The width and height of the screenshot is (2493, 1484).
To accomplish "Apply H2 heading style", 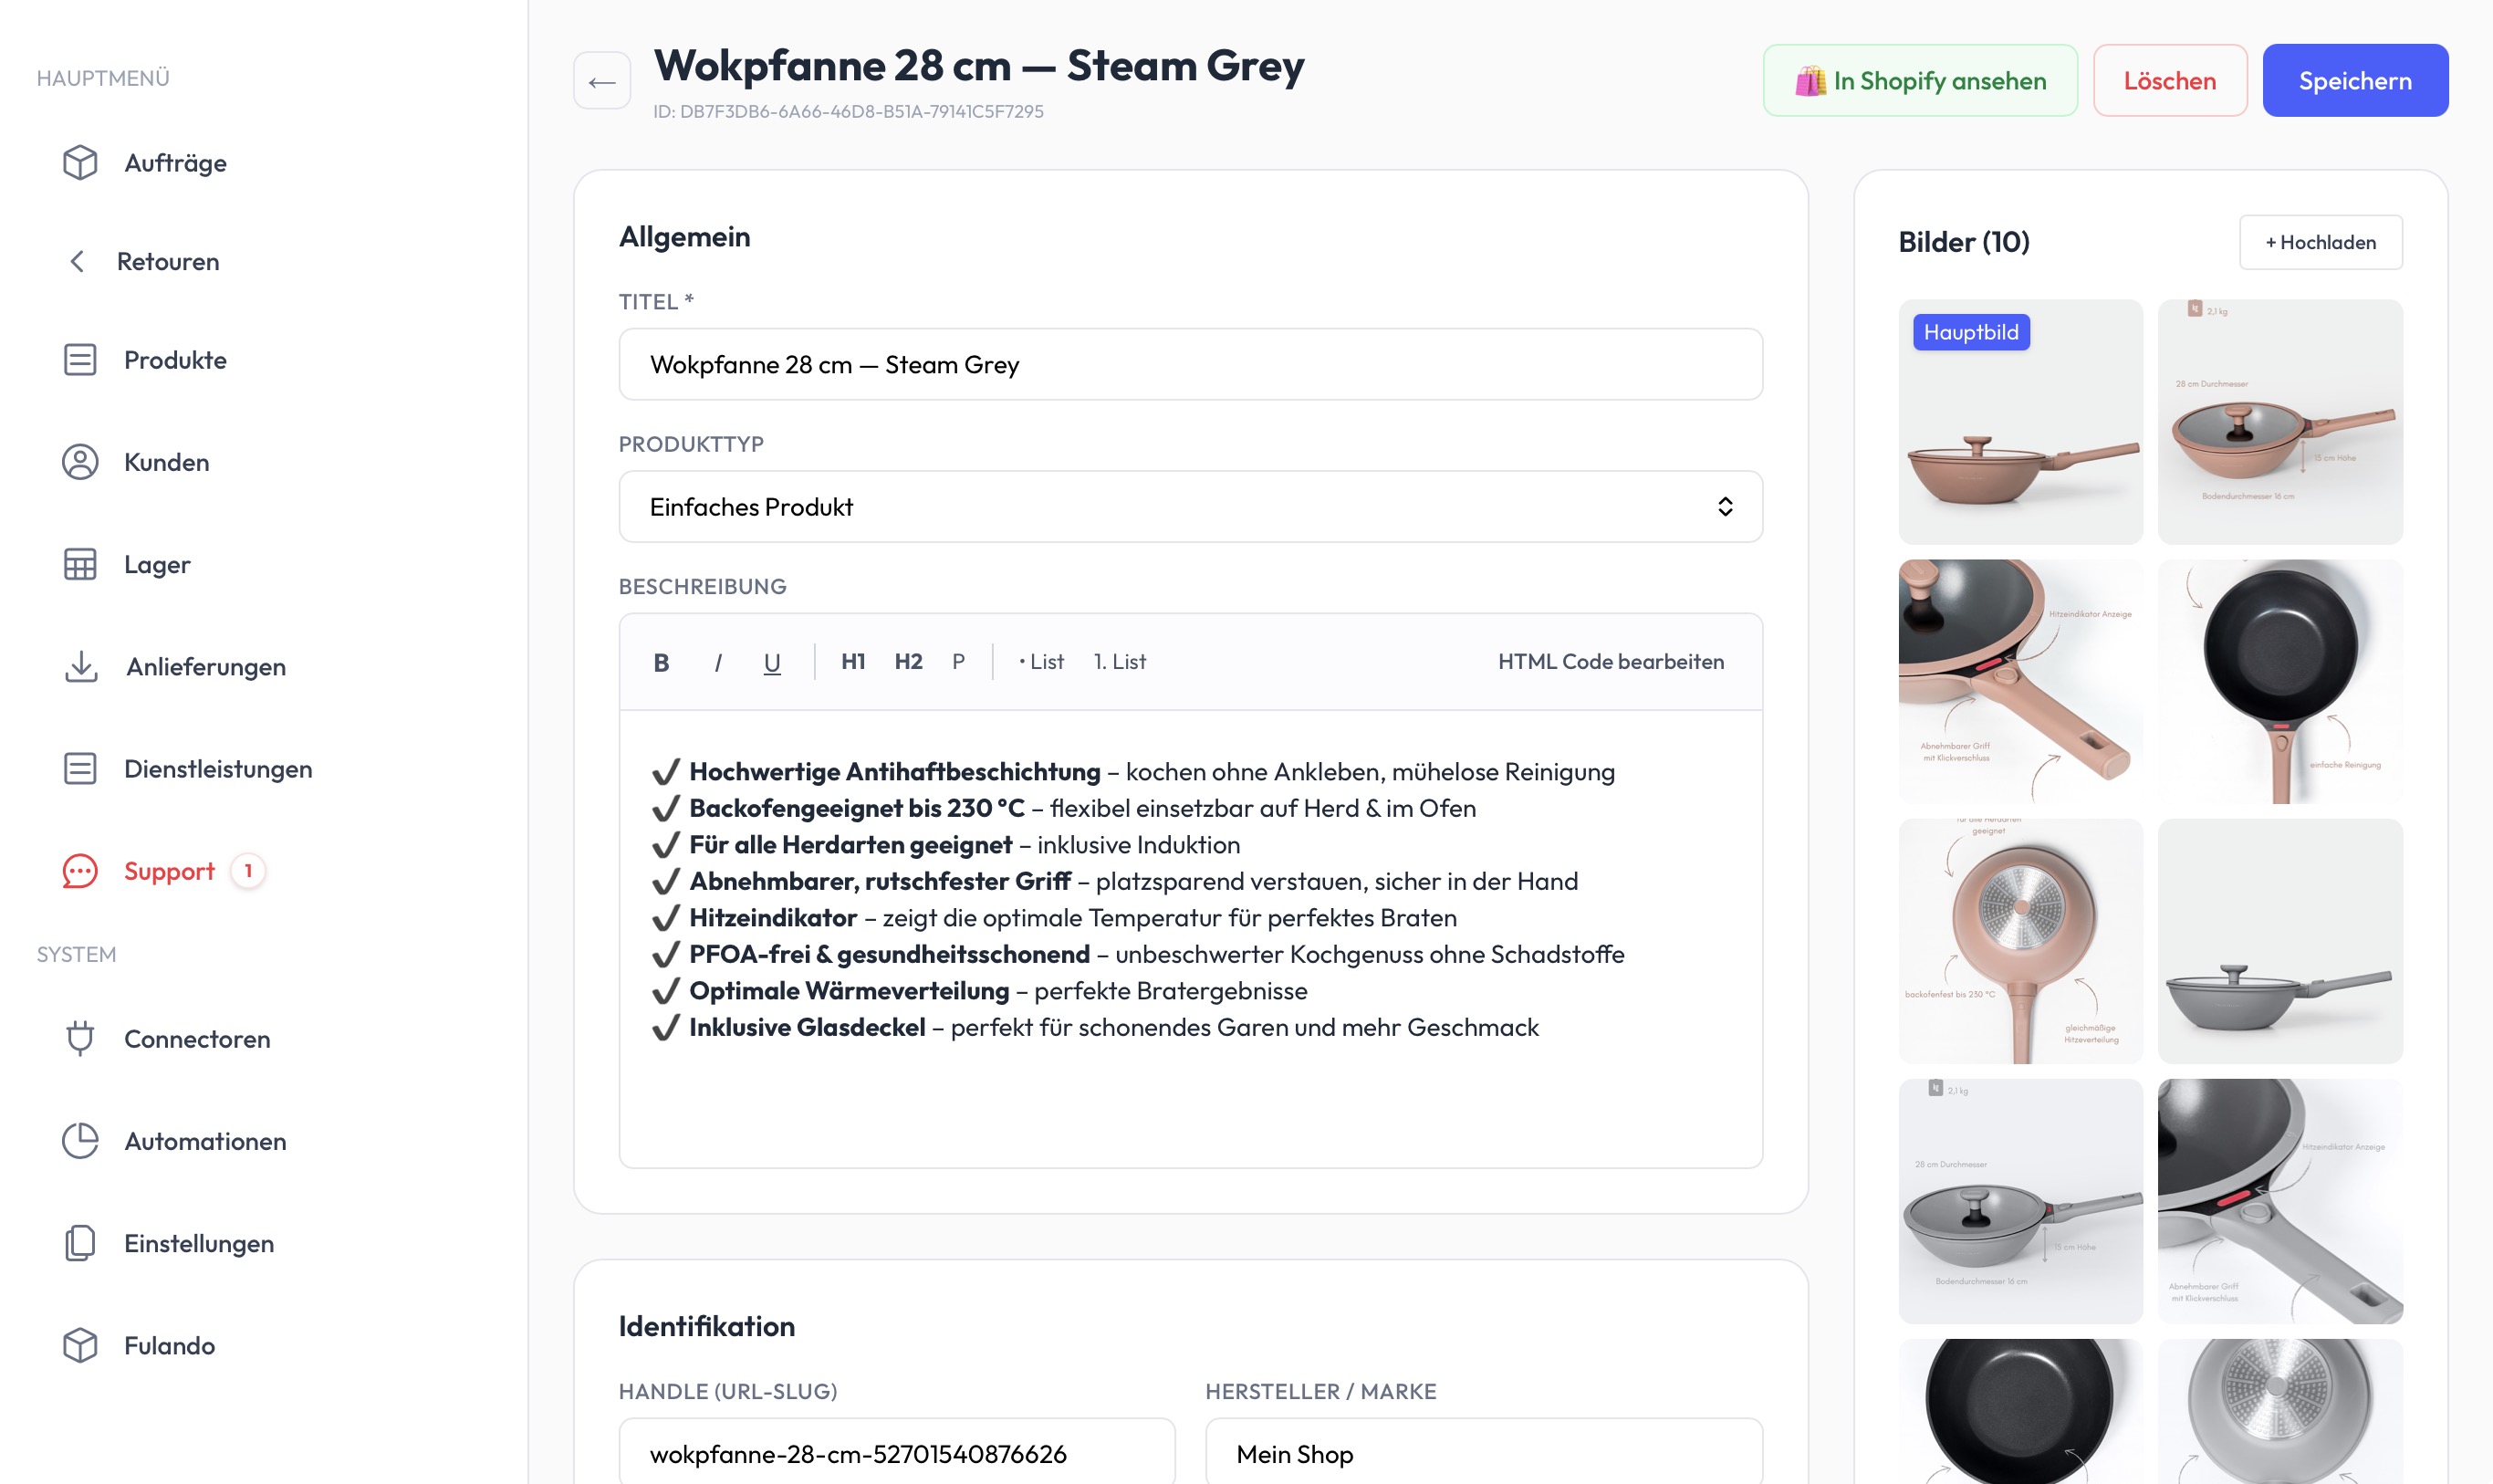I will pyautogui.click(x=908, y=662).
